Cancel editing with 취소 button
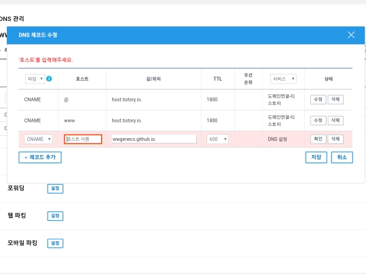Viewport: 366px width, 279px height. click(342, 158)
